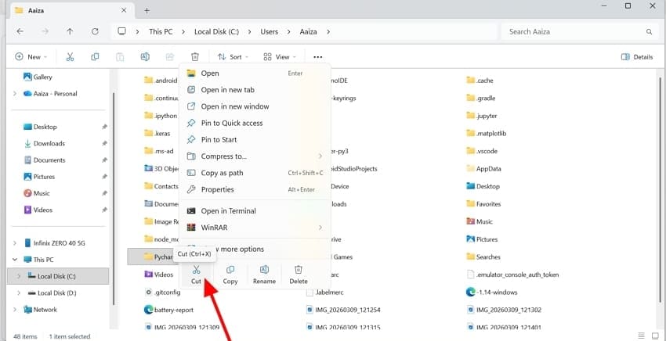The height and width of the screenshot is (341, 666).
Task: Choose Open in new window
Action: [255, 106]
